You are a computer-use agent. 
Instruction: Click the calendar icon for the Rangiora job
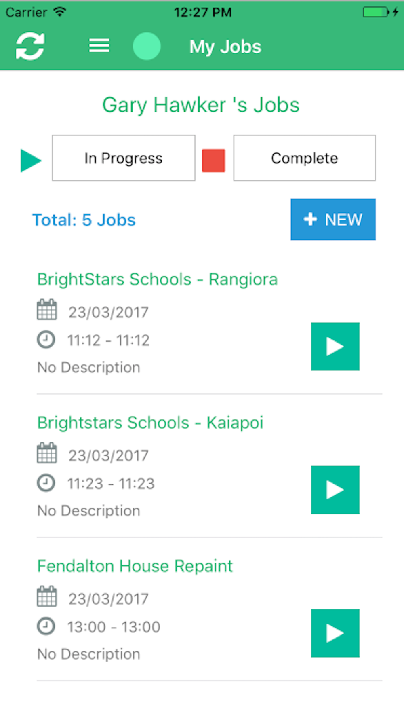pyautogui.click(x=47, y=310)
